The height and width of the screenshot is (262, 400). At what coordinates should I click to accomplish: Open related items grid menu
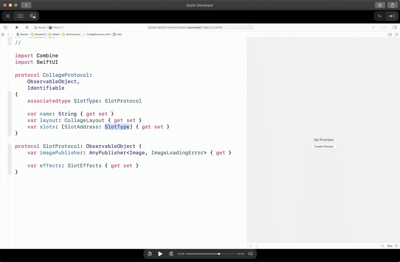tap(3, 34)
